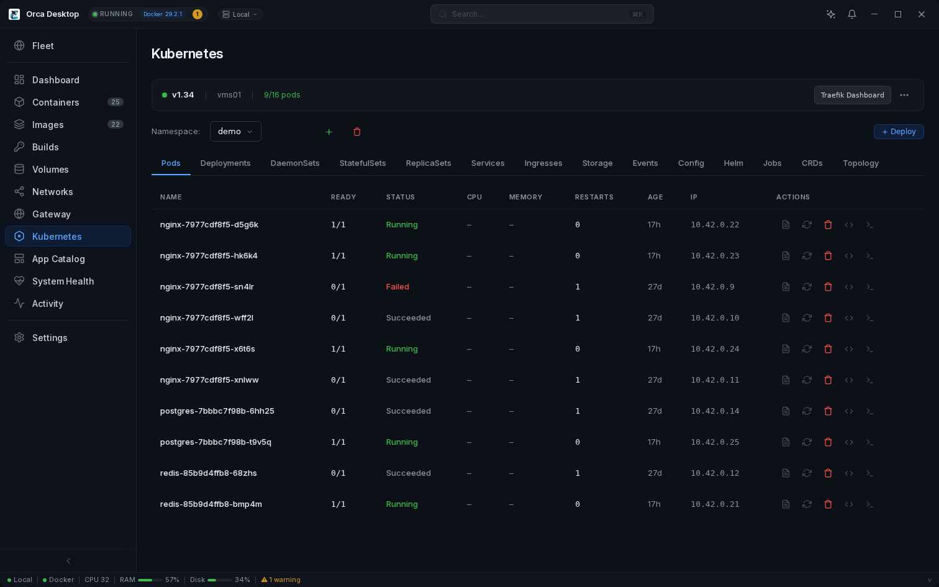View logs for pod nginx-7977cdf8f5-xnlww
Screen dimensions: 939x587
786,380
